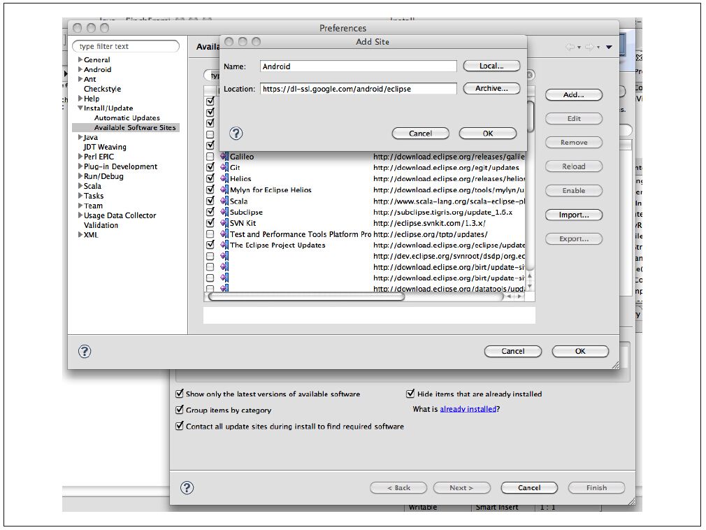Uncheck the Subclipse software site
The width and height of the screenshot is (706, 530).
pos(210,212)
